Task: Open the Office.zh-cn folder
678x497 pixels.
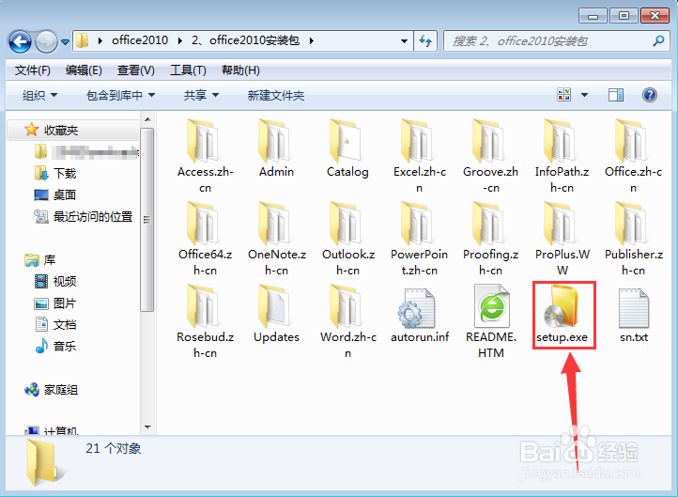Action: pos(633,156)
